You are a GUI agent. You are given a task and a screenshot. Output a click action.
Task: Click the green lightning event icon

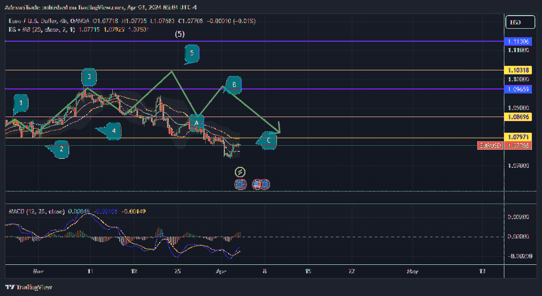[240, 172]
